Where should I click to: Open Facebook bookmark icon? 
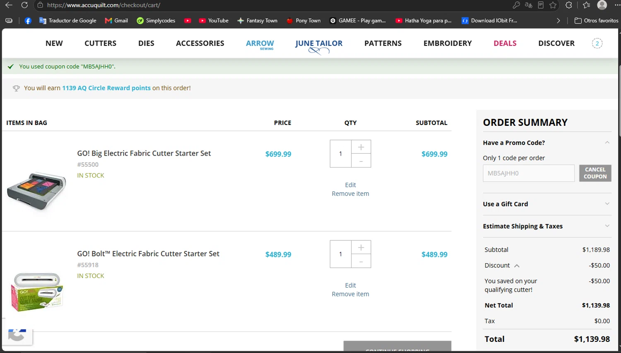(28, 20)
